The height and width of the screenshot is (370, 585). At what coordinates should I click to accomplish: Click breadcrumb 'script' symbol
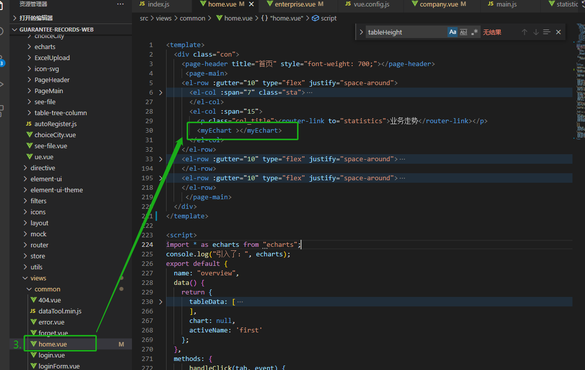pos(324,18)
